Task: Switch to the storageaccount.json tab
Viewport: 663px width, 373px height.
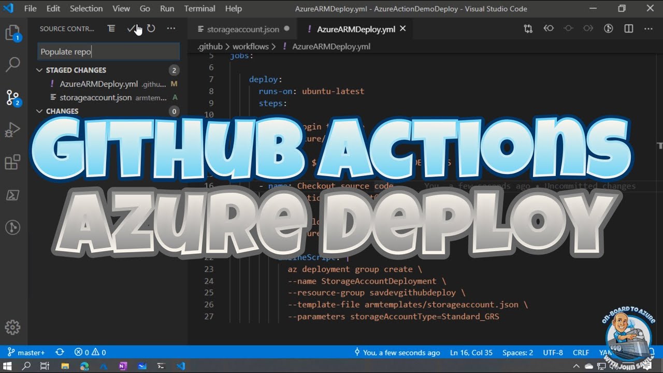Action: point(243,29)
